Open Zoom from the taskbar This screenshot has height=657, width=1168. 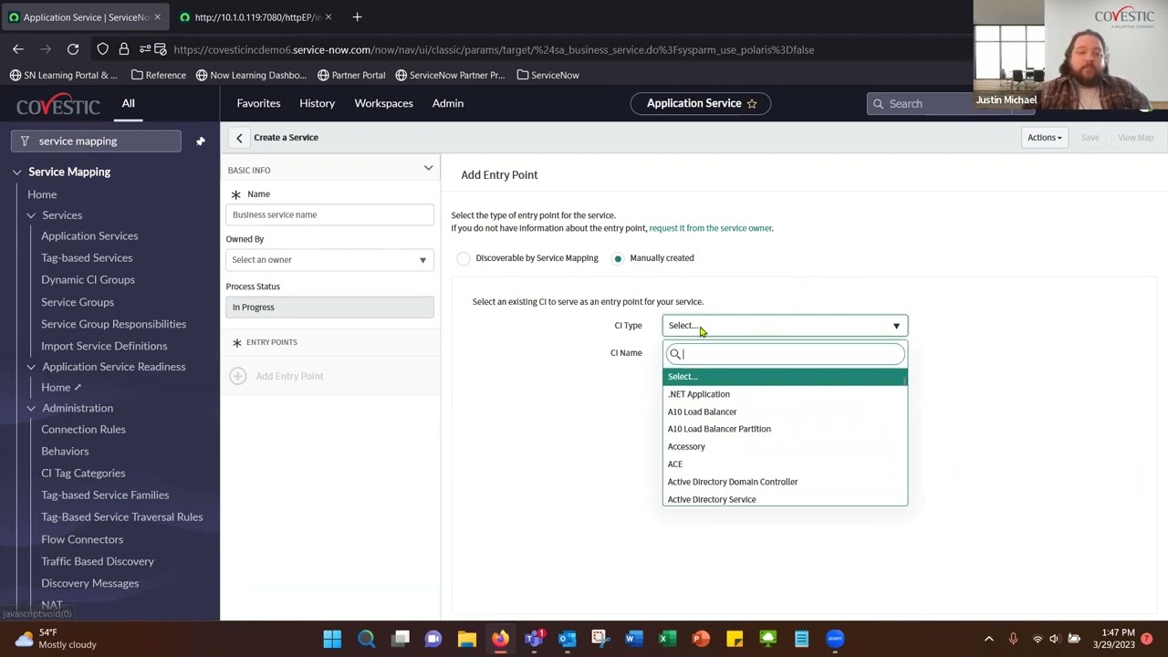835,639
